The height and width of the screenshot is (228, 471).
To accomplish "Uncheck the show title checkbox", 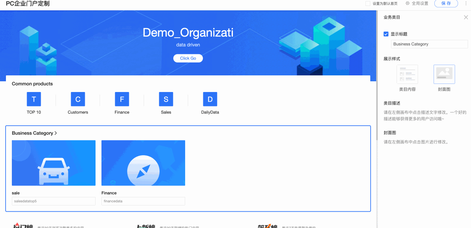I will click(x=386, y=34).
